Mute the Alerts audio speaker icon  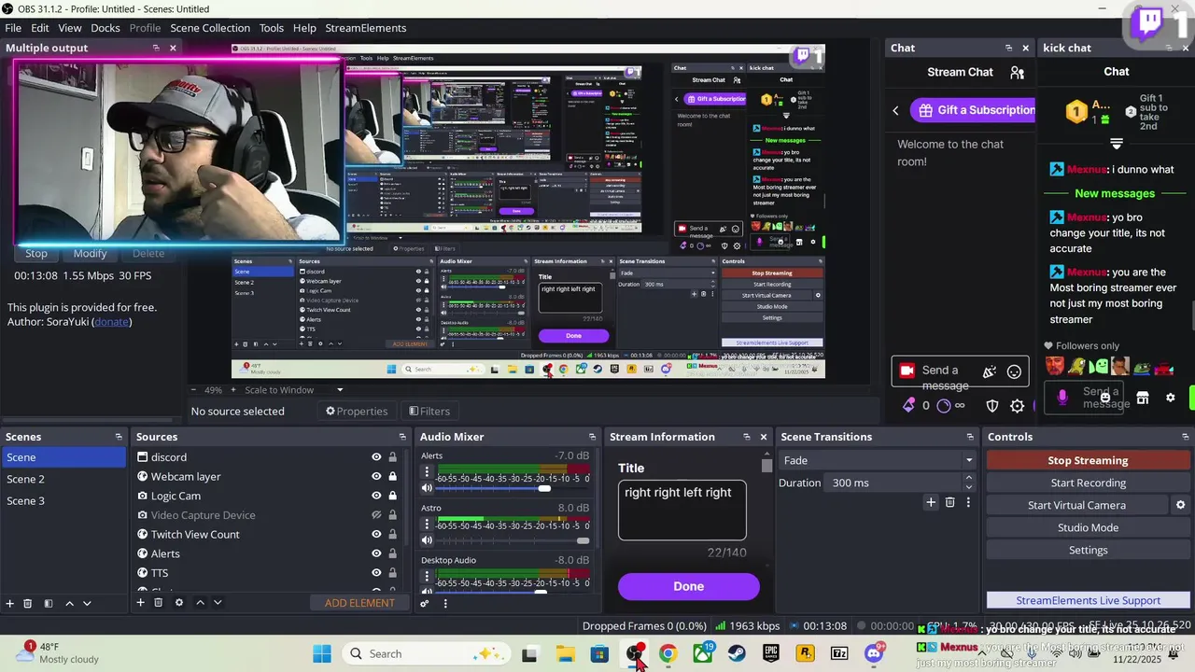click(427, 488)
